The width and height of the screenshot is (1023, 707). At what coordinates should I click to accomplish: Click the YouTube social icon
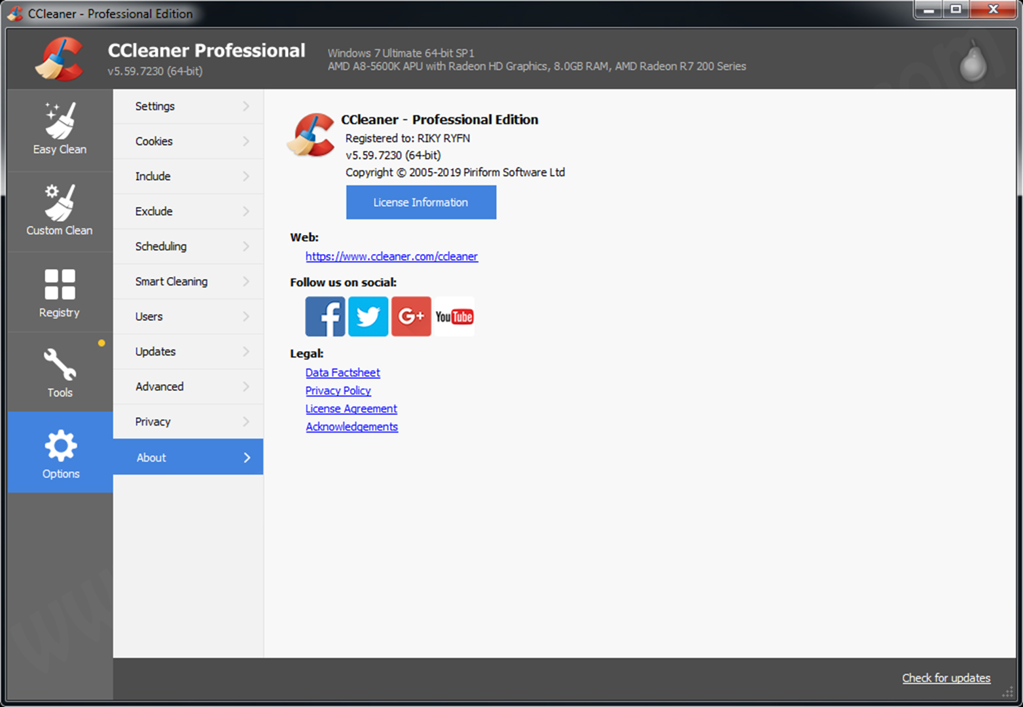454,316
